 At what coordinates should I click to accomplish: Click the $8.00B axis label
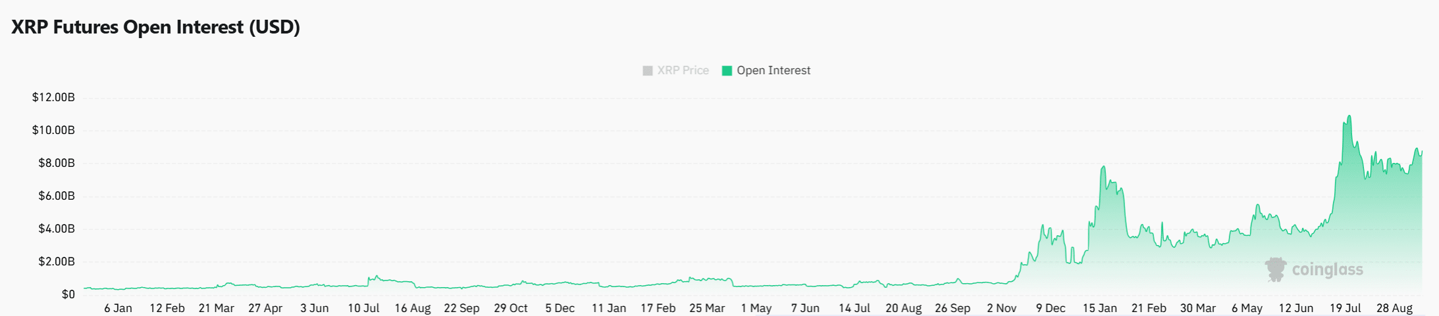[56, 163]
